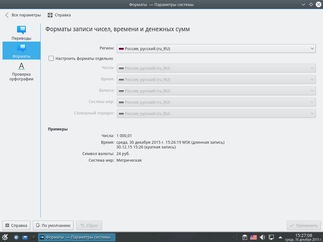
Task: Click the disabled Числа combo box
Action: 216,68
